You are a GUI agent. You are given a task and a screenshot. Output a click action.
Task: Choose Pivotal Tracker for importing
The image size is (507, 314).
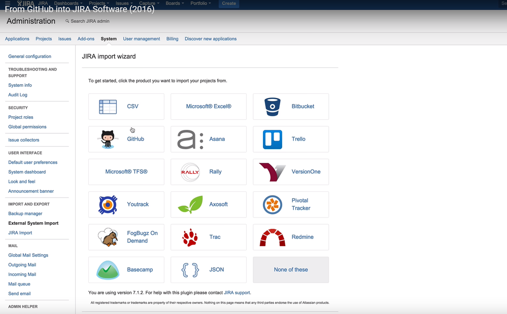(290, 204)
